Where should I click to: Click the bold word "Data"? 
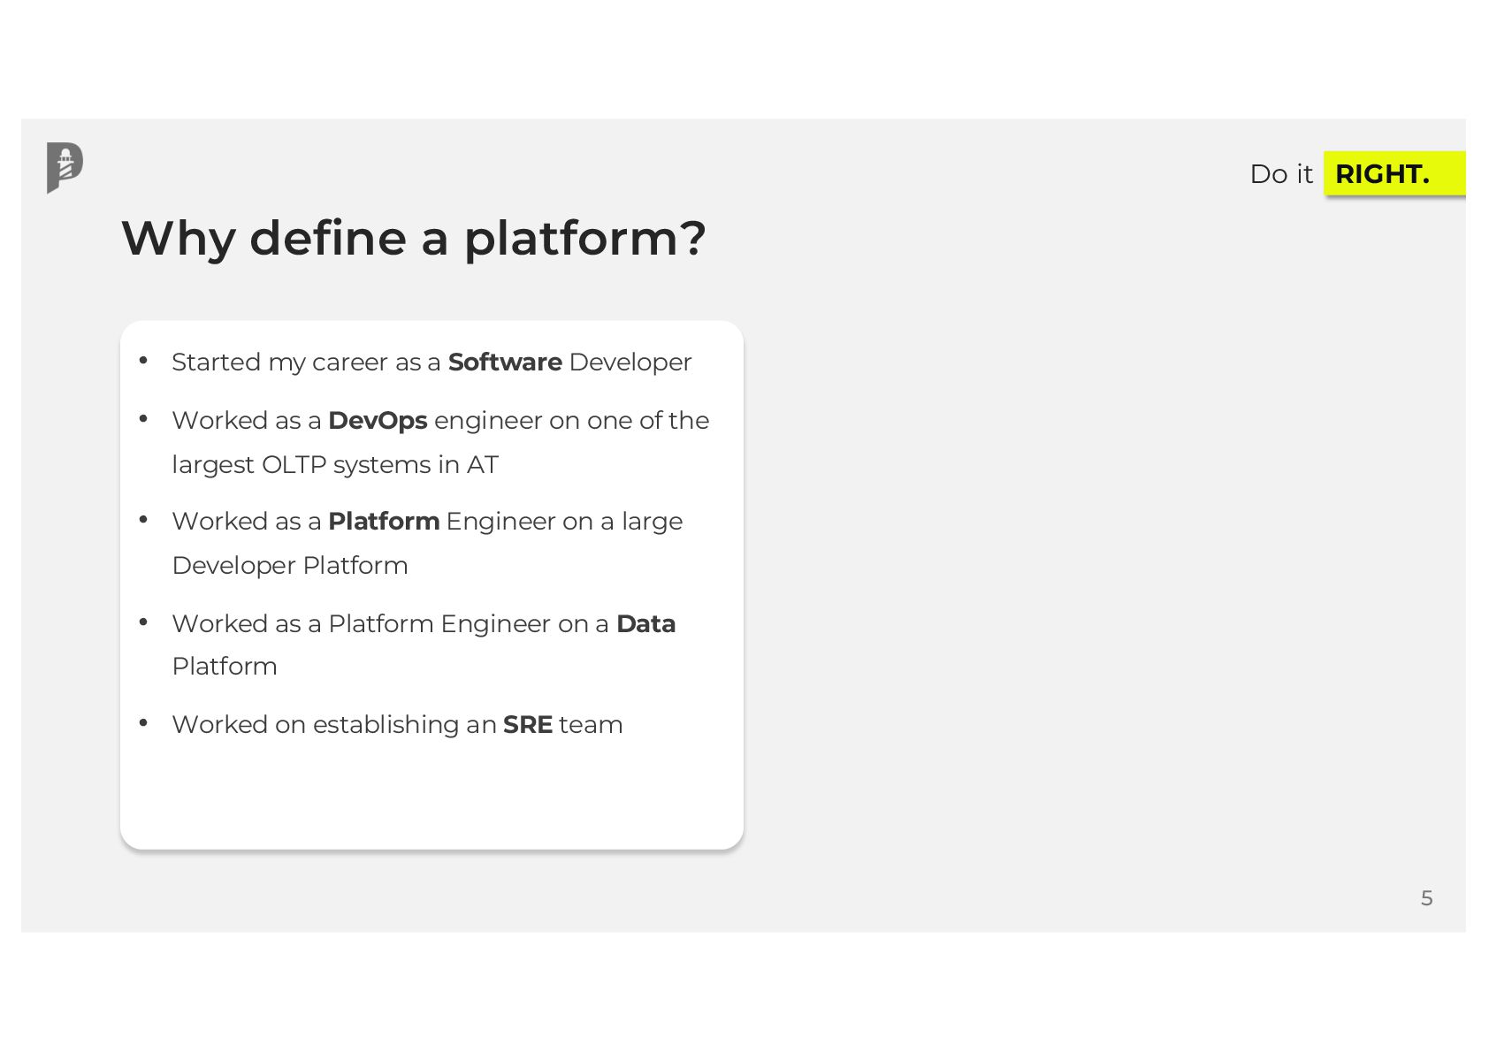click(645, 624)
